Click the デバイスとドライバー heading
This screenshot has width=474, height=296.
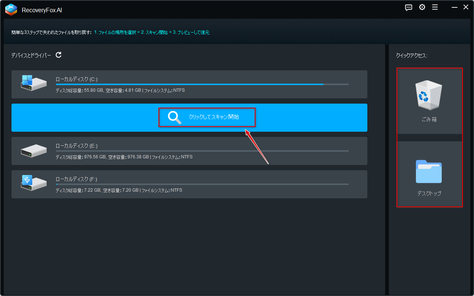pyautogui.click(x=31, y=55)
